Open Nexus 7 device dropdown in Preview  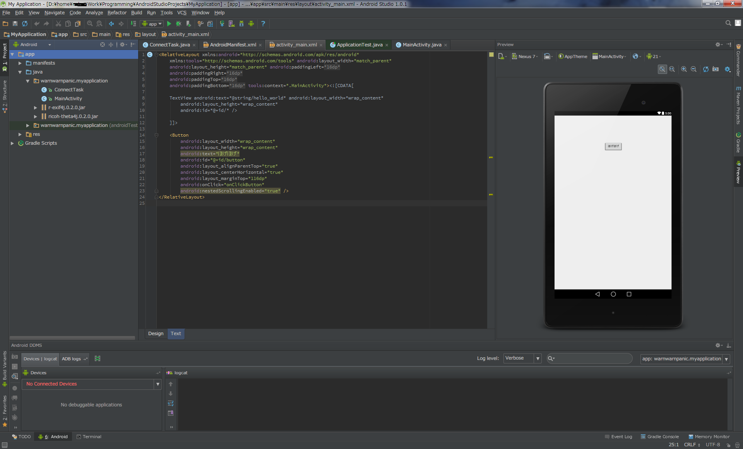[525, 57]
